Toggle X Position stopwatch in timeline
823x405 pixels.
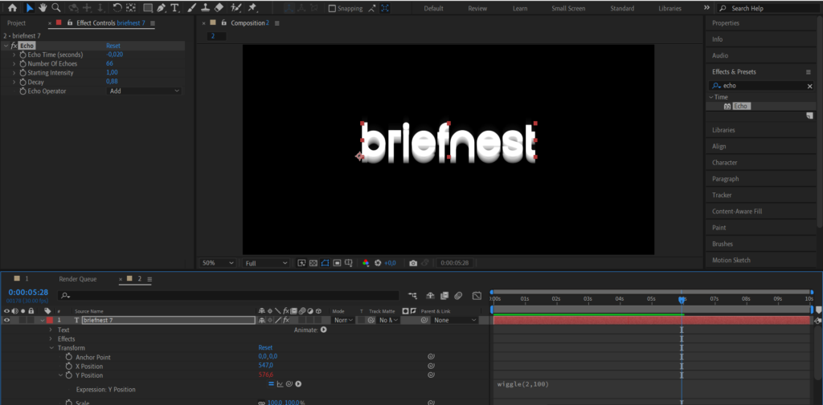tap(69, 367)
